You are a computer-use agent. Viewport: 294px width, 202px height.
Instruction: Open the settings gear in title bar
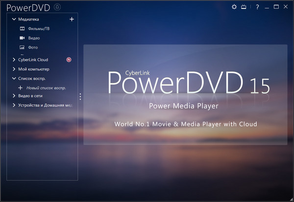[x=234, y=7]
